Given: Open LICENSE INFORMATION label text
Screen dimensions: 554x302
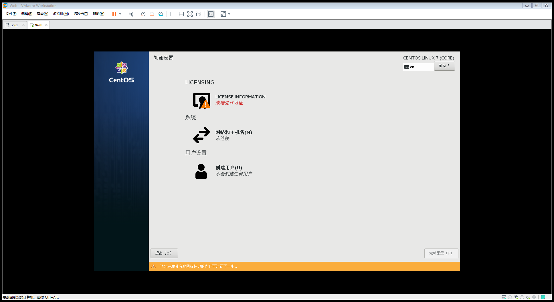Looking at the screenshot, I should [240, 97].
